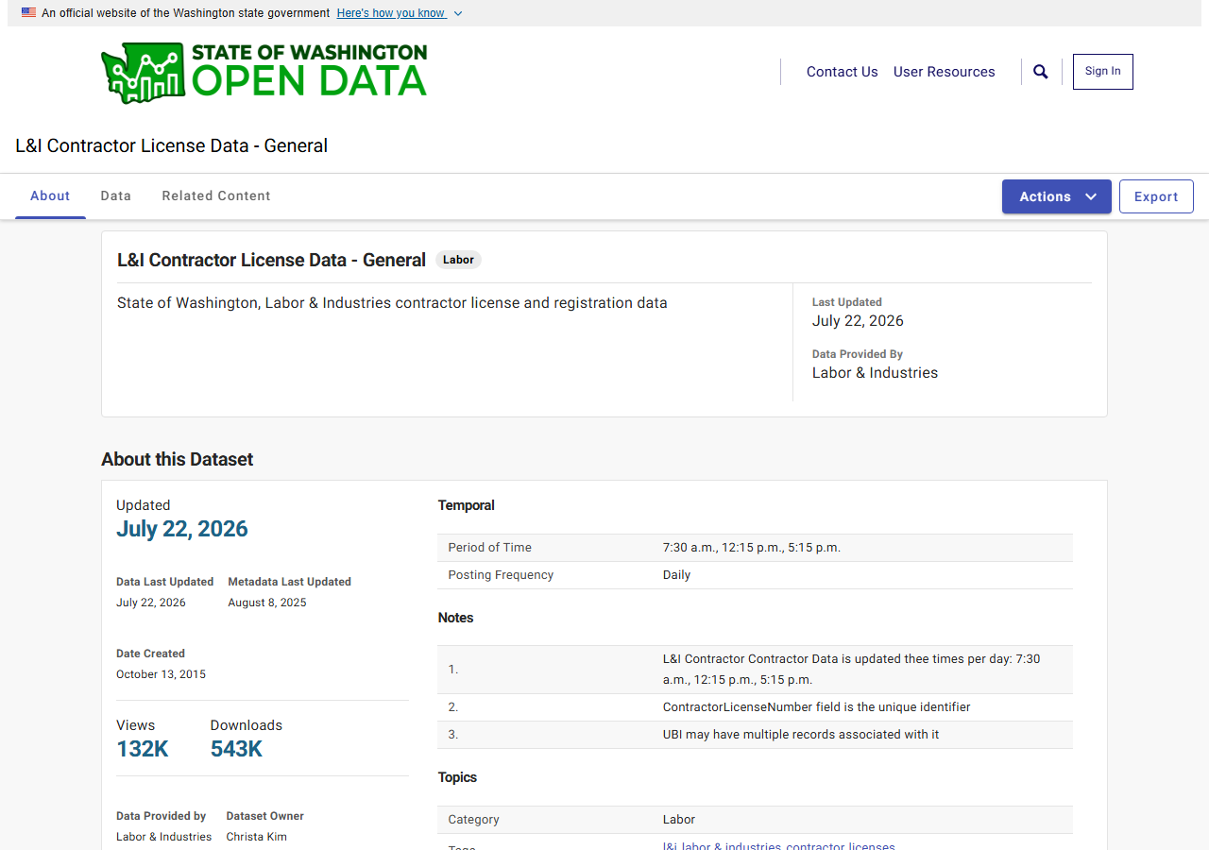Open the Contact Us link
1209x850 pixels.
(x=843, y=72)
